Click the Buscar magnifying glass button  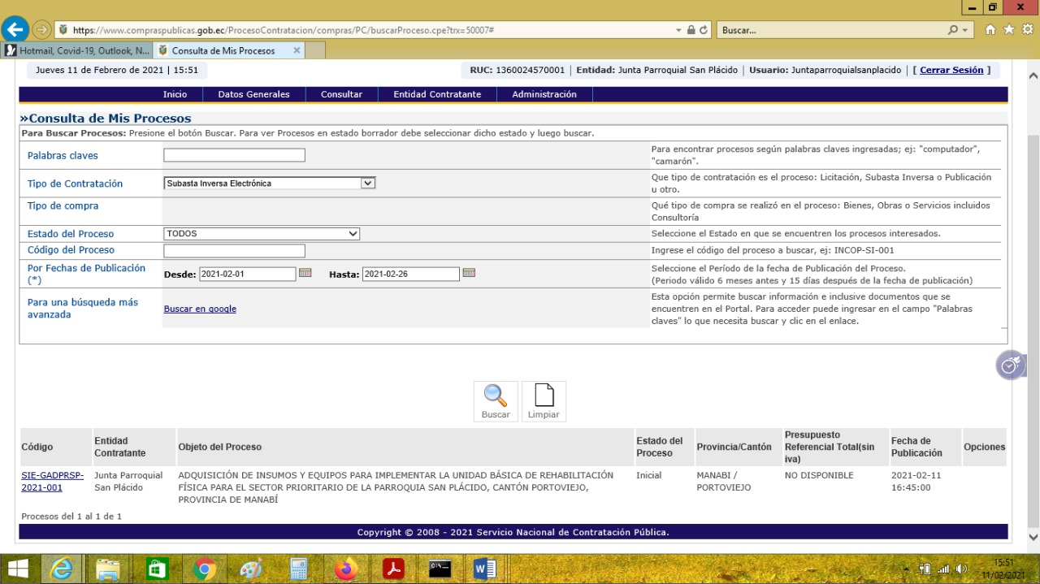coord(495,401)
